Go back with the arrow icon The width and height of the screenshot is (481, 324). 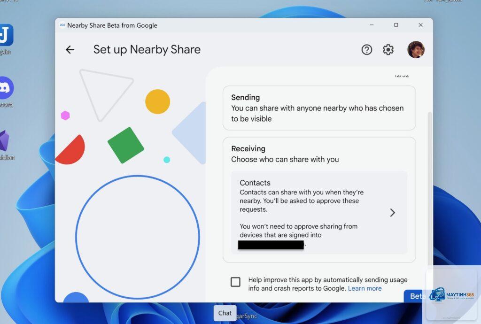point(70,50)
